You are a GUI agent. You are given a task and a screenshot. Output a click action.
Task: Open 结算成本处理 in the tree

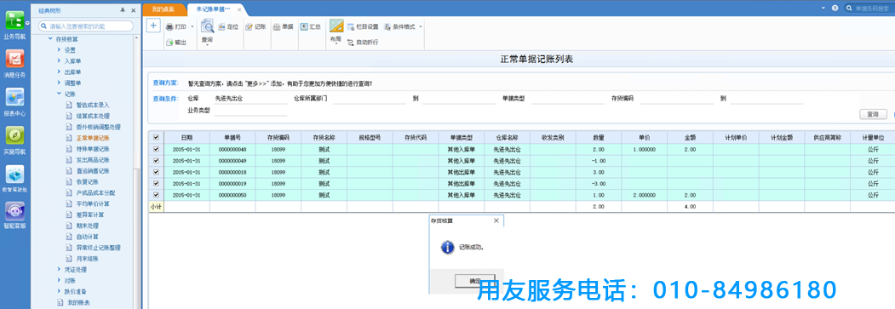[x=93, y=116]
